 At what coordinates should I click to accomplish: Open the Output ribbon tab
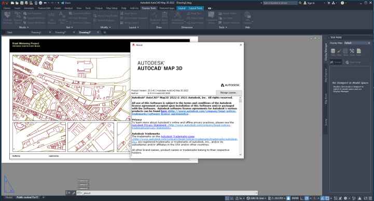[99, 8]
